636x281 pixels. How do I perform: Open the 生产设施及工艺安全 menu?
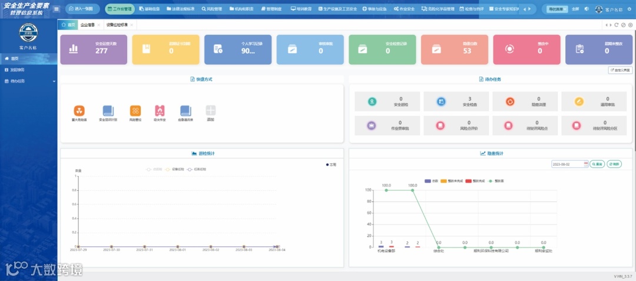(x=337, y=9)
